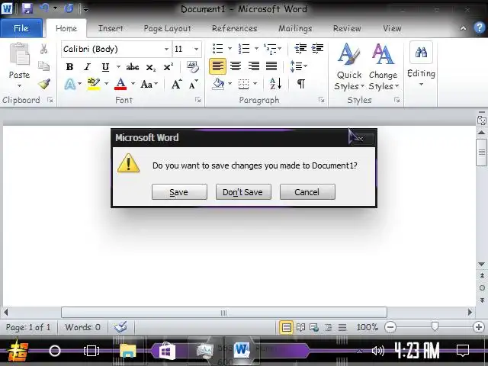Toggle Italic formatting
The width and height of the screenshot is (488, 366).
pyautogui.click(x=88, y=67)
